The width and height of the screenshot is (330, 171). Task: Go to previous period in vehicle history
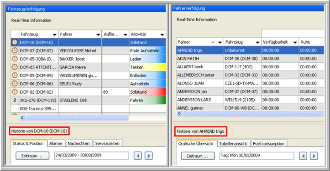[138, 156]
